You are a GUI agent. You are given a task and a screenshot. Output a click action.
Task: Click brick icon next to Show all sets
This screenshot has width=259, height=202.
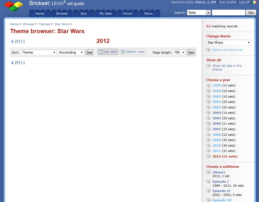208,66
